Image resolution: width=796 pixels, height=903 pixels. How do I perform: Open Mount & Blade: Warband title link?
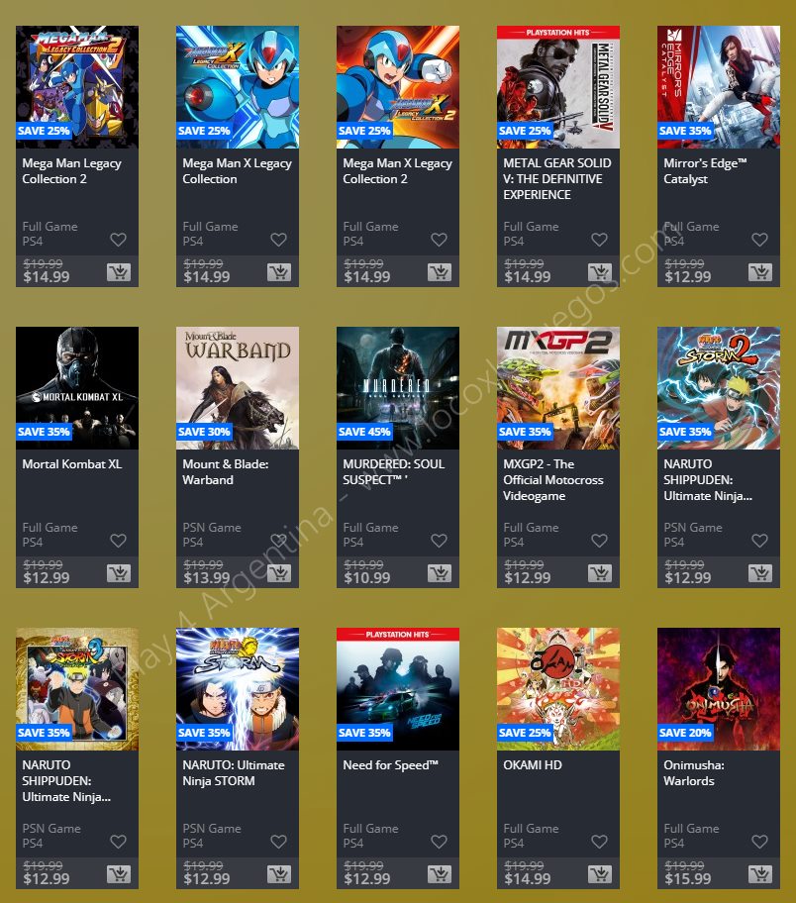click(225, 471)
